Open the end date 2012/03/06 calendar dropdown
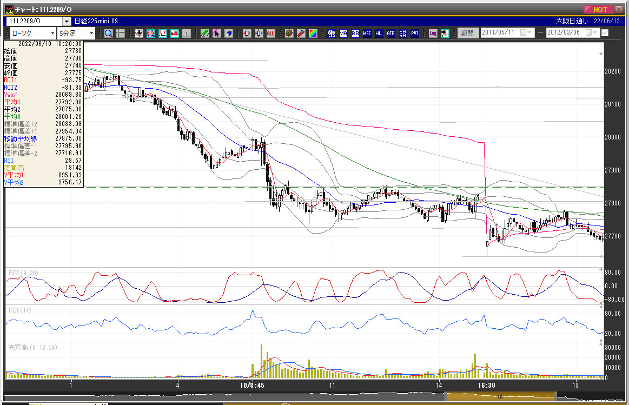The height and width of the screenshot is (405, 629). click(x=592, y=32)
